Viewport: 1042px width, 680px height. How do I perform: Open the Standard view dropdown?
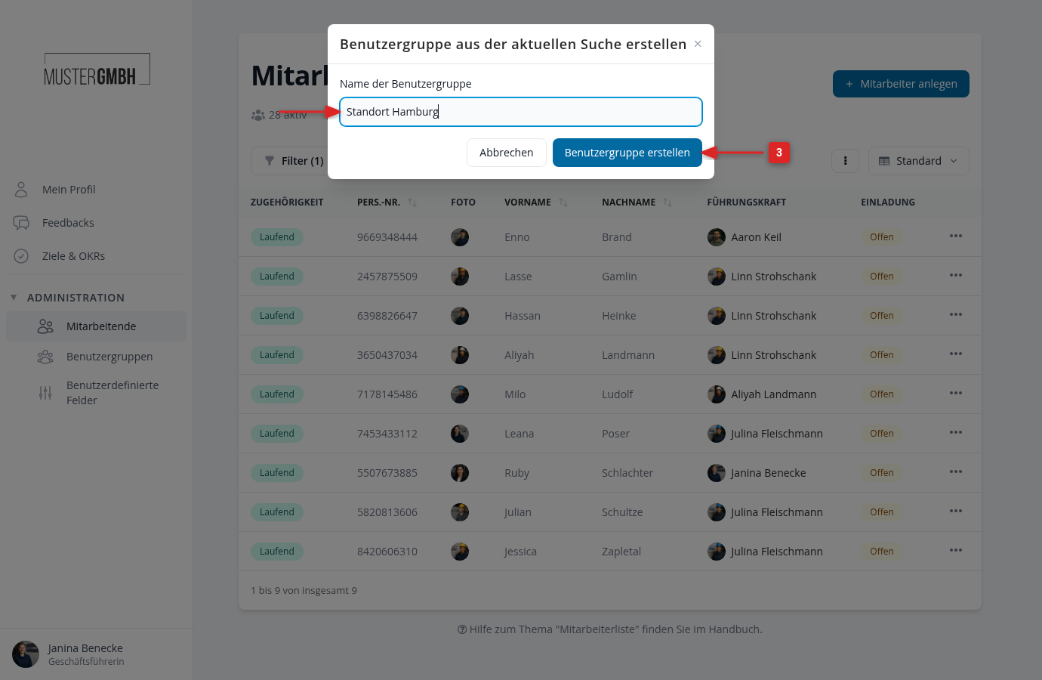point(918,161)
